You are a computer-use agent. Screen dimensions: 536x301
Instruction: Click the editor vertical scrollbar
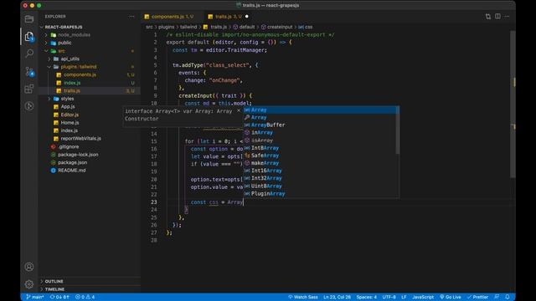point(513,104)
